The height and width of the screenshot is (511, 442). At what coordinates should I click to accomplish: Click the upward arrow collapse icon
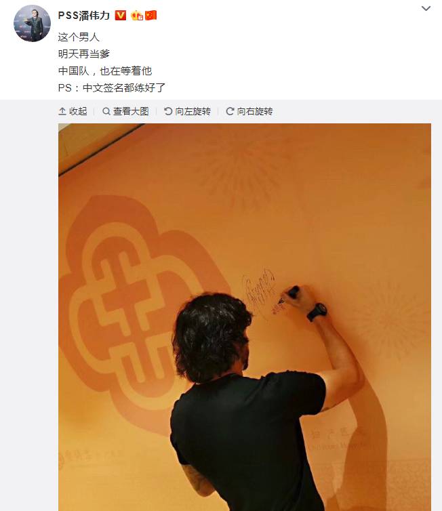click(62, 111)
